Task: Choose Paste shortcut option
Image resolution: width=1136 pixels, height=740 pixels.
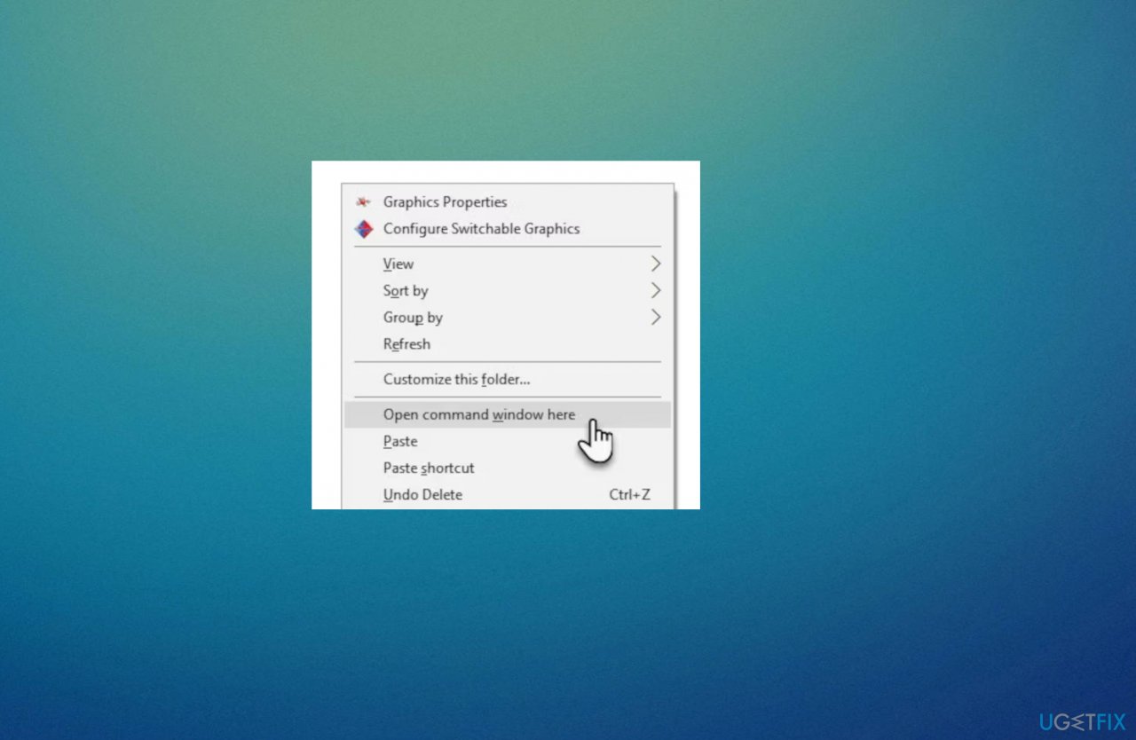Action: pos(508,468)
